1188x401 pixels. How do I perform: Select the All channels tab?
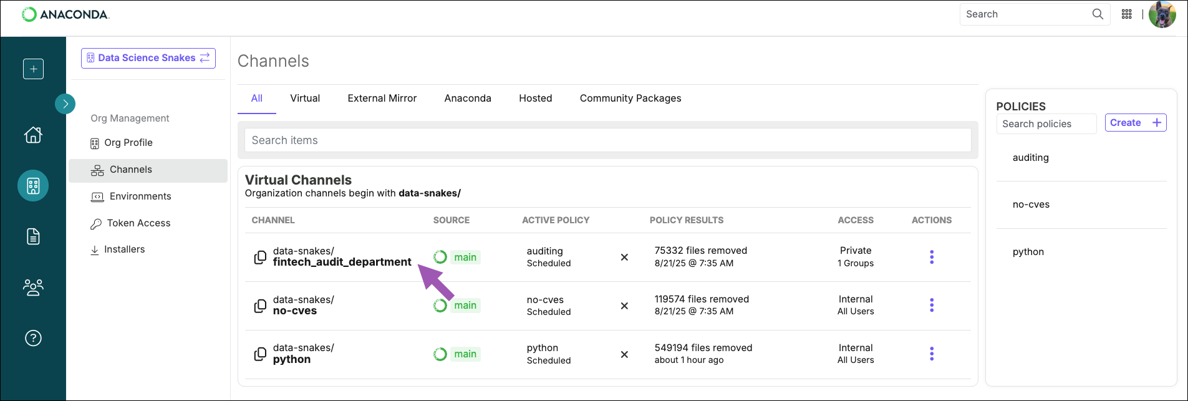[x=257, y=99]
